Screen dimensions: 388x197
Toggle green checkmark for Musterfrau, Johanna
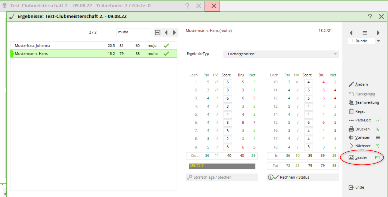pos(166,46)
